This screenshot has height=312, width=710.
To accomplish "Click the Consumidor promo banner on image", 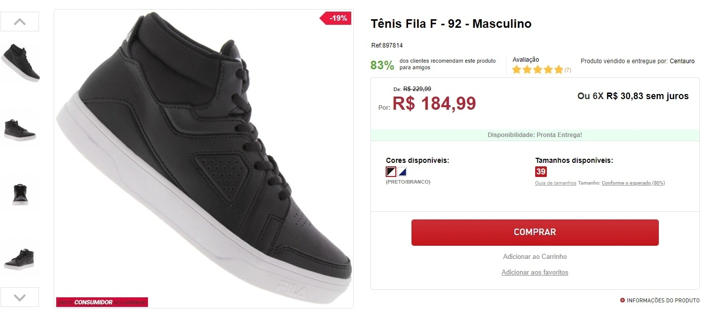I will click(x=102, y=302).
